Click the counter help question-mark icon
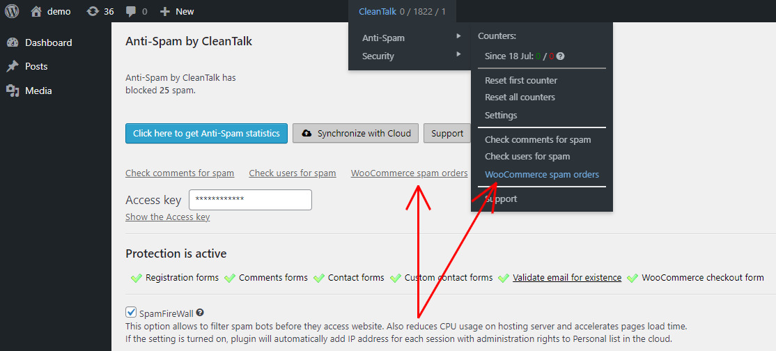Image resolution: width=776 pixels, height=351 pixels. click(560, 56)
